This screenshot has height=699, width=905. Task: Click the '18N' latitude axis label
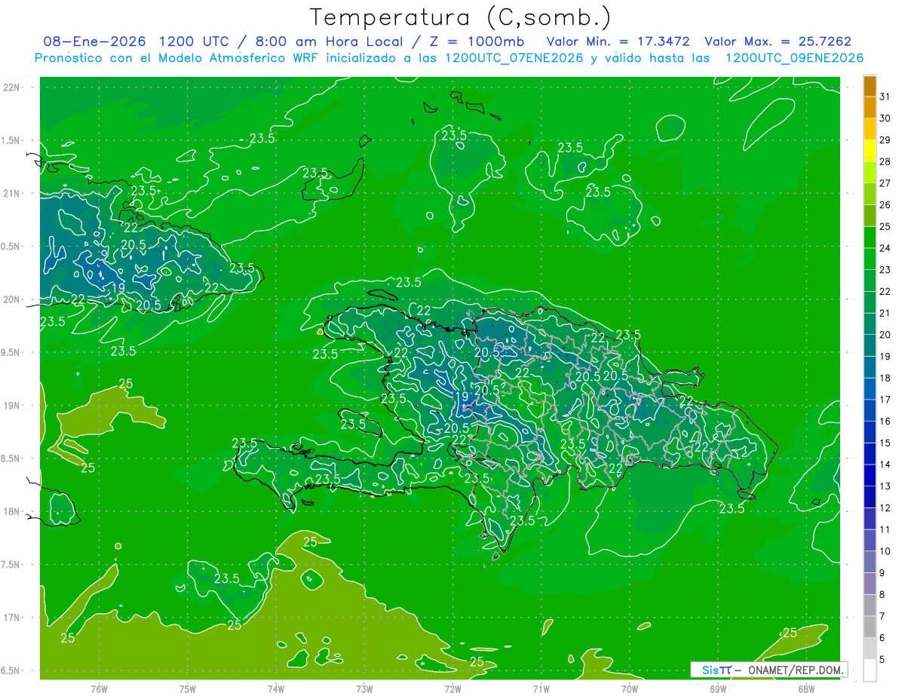(11, 511)
